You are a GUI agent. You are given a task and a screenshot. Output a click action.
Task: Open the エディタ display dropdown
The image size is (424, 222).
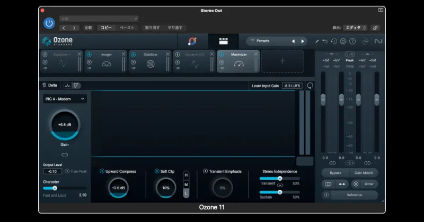click(355, 27)
